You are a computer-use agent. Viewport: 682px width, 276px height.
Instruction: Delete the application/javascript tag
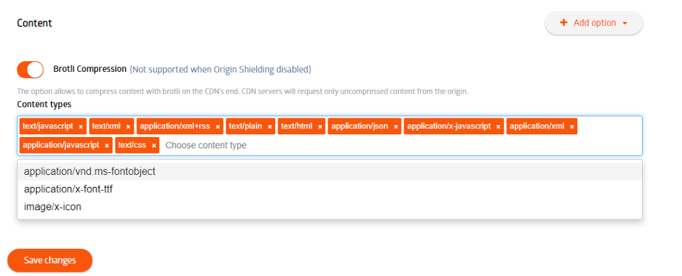pos(107,145)
